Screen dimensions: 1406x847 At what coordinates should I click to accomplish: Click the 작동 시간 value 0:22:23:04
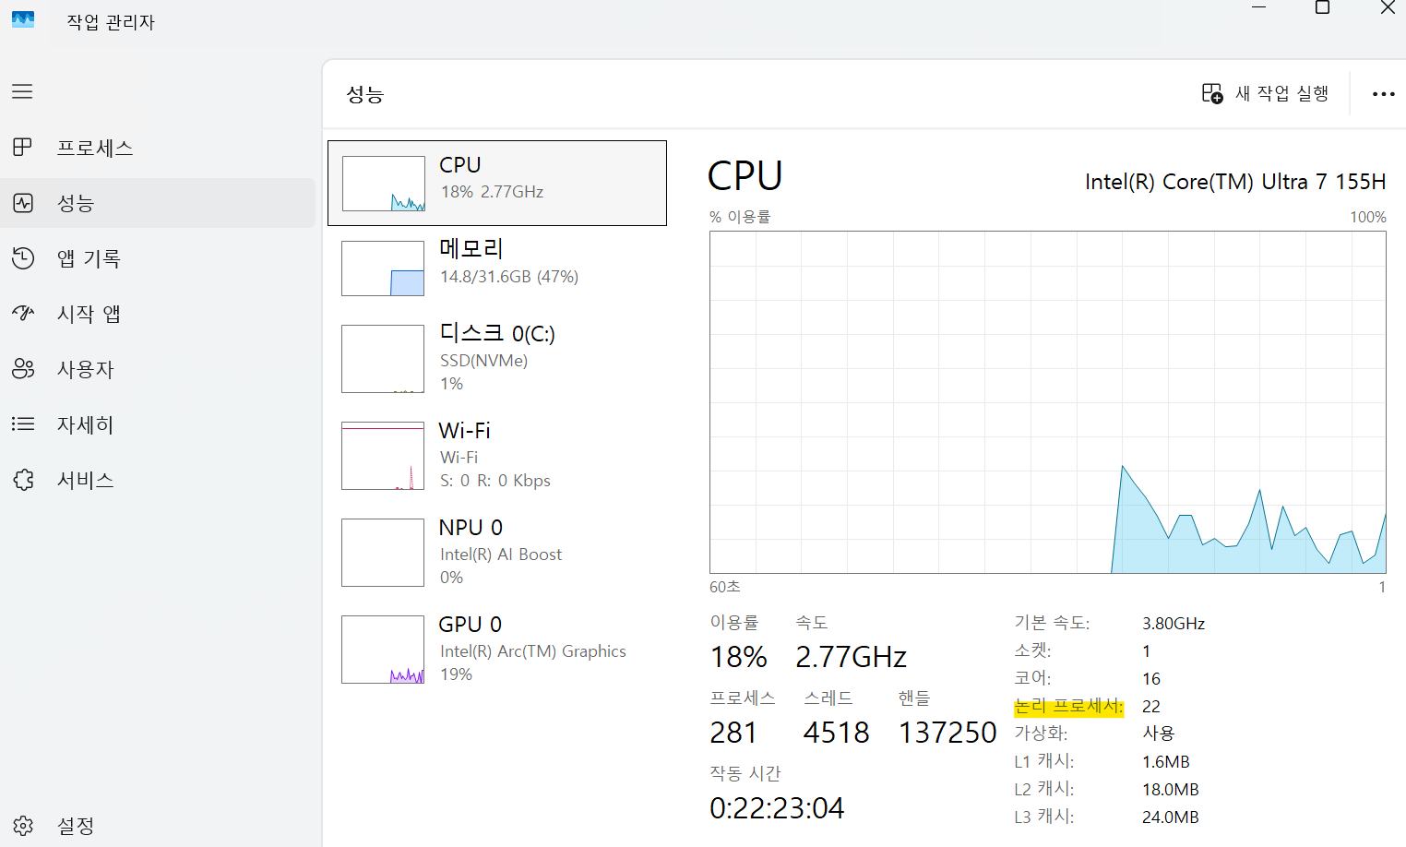(x=777, y=808)
